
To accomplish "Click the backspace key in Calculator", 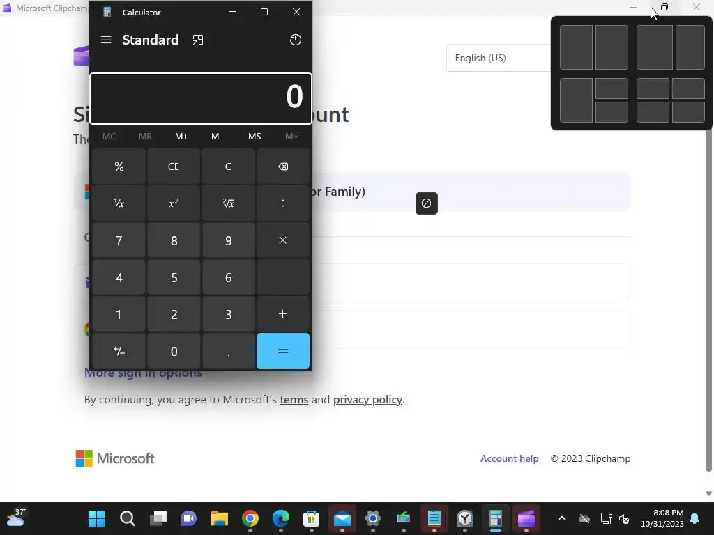I will click(x=283, y=166).
